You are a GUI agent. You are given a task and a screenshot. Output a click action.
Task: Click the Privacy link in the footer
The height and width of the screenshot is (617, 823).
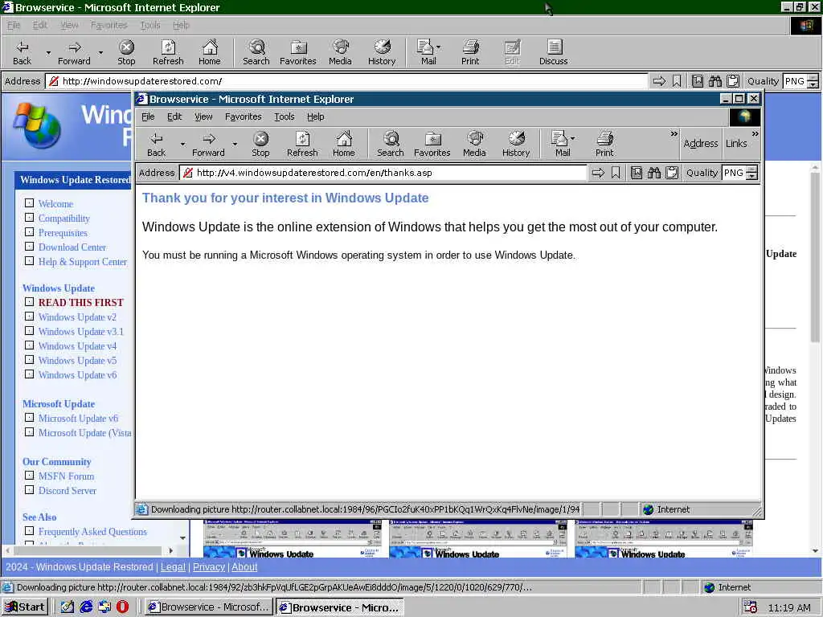(x=209, y=566)
